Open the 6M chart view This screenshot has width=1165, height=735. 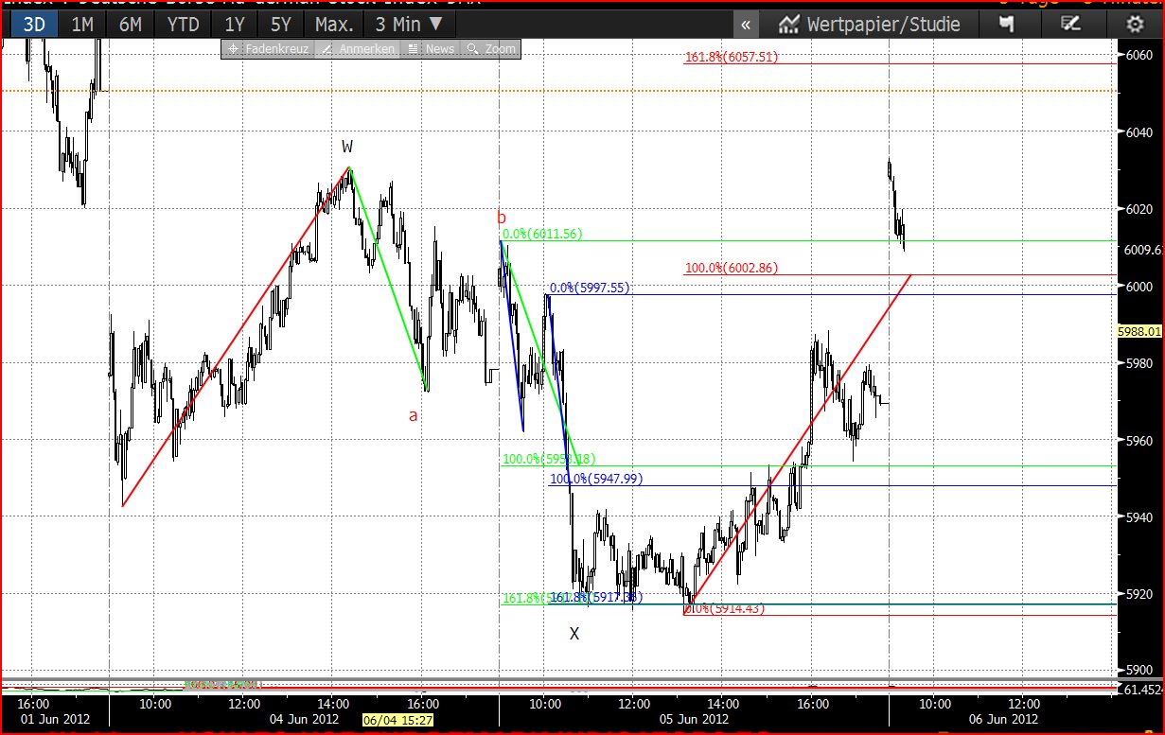131,25
